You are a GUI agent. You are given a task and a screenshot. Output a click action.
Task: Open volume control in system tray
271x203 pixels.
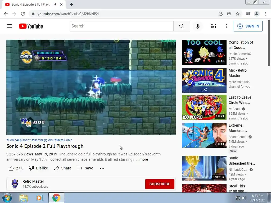(244, 198)
